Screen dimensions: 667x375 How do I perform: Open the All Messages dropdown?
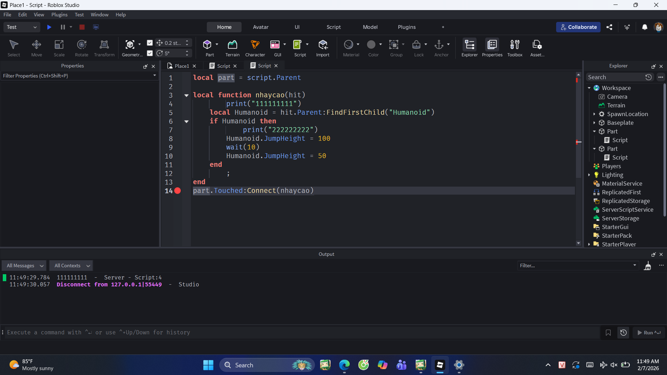[x=24, y=266]
